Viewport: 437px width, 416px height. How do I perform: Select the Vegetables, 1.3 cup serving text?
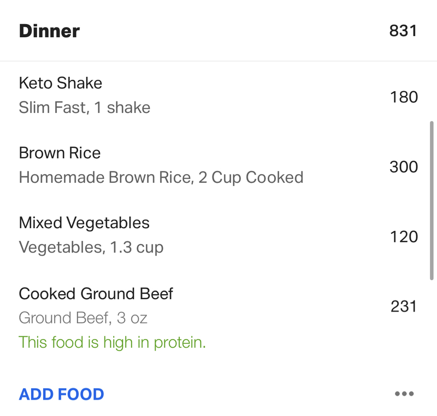[91, 247]
